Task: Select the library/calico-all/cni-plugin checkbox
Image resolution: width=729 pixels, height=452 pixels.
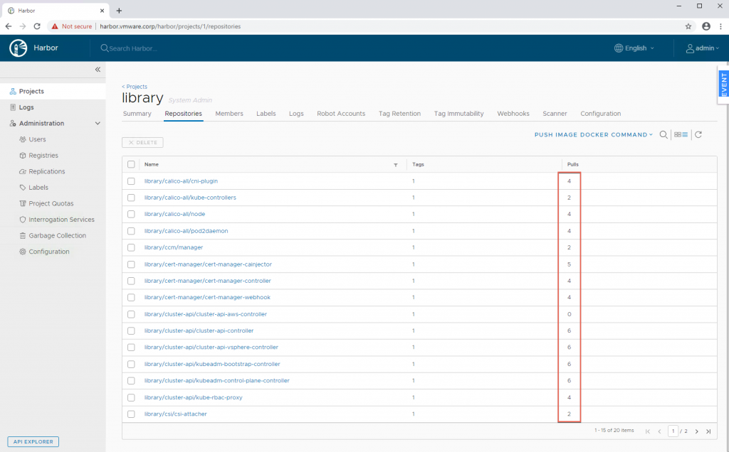Action: (131, 181)
